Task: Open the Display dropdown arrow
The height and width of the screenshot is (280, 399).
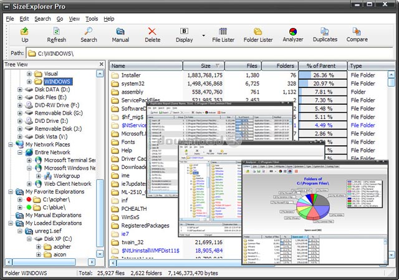Action: (204, 36)
